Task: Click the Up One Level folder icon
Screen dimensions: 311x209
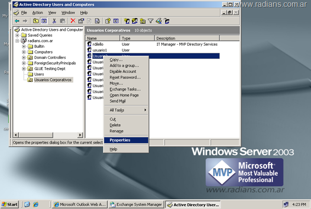Action: tap(35, 21)
